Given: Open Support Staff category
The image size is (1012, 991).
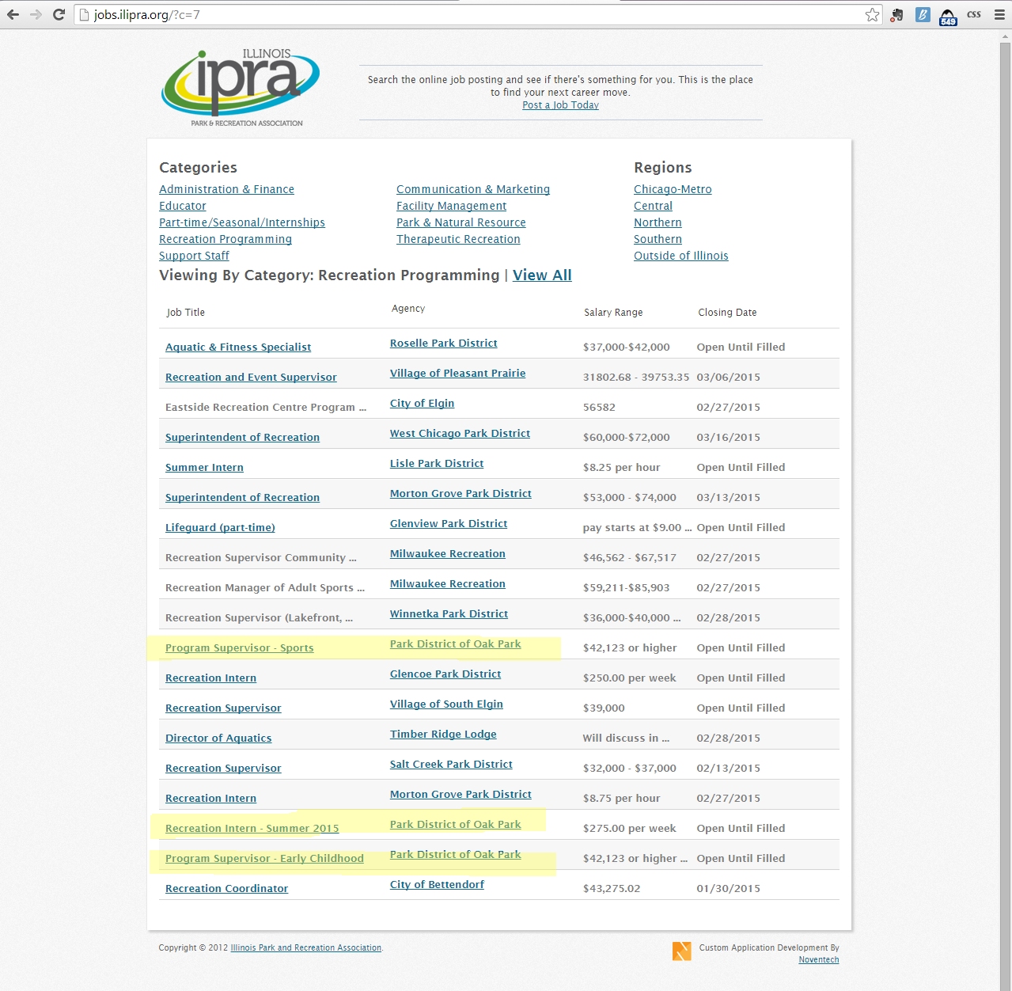Looking at the screenshot, I should pos(194,256).
